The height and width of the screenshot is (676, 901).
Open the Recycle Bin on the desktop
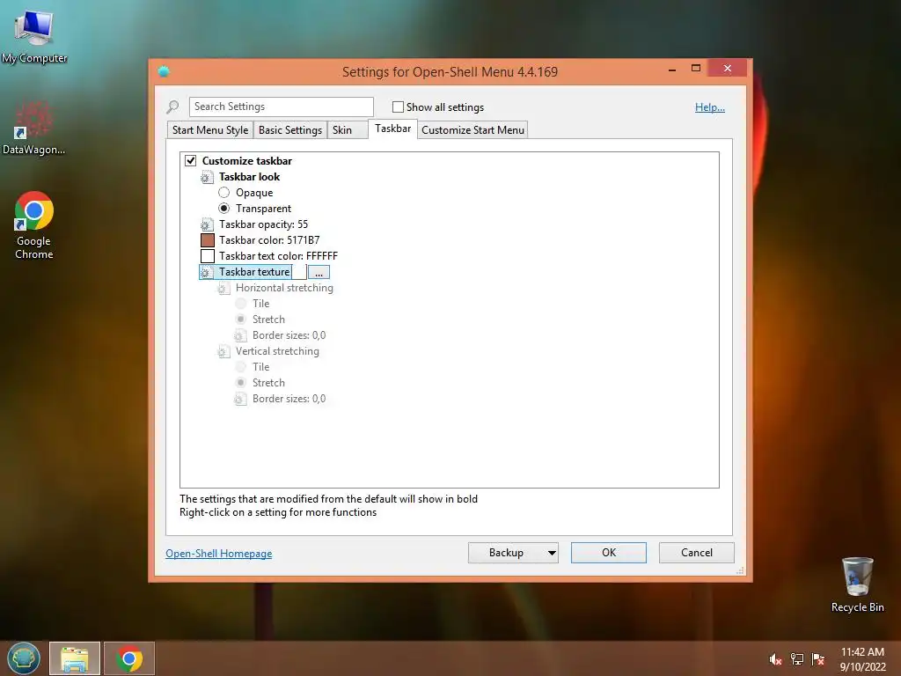(x=857, y=584)
